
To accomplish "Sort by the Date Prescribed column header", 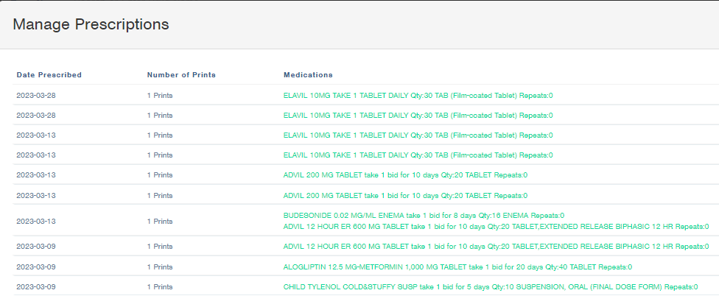I will pos(49,75).
